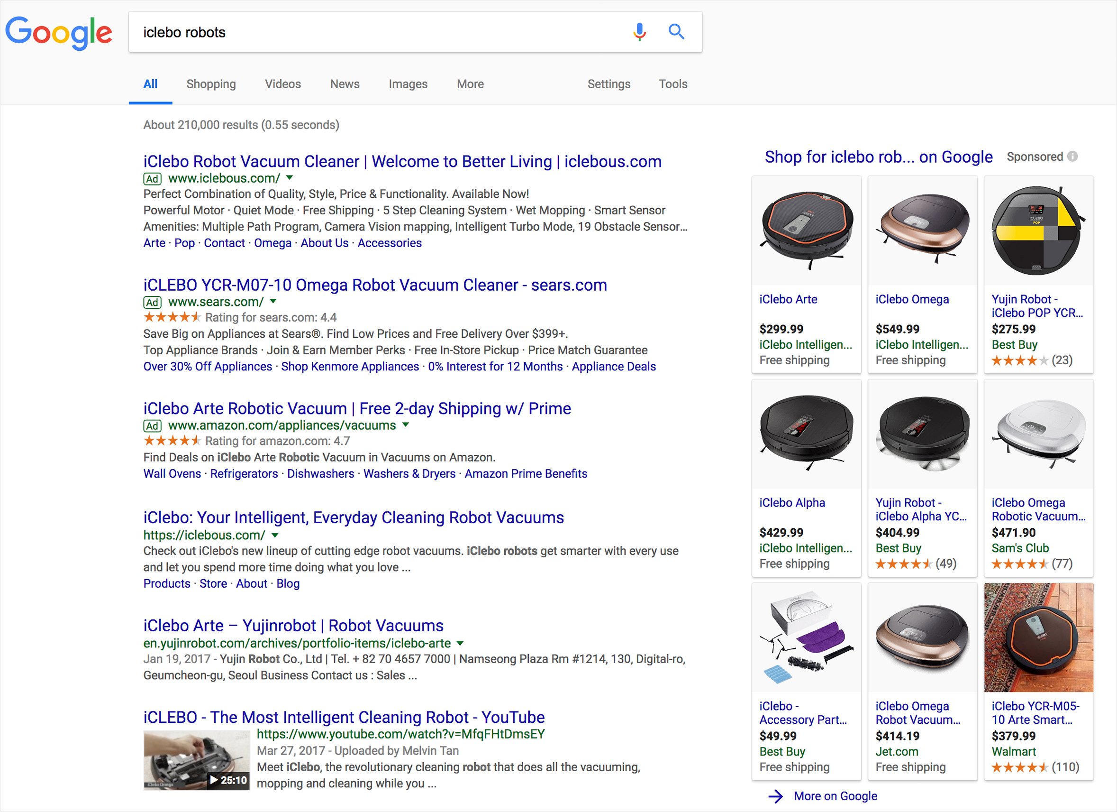Image resolution: width=1117 pixels, height=812 pixels.
Task: Select the All results tab
Action: coord(150,84)
